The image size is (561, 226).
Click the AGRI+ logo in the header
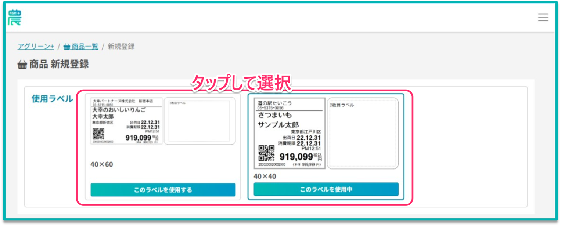15,17
